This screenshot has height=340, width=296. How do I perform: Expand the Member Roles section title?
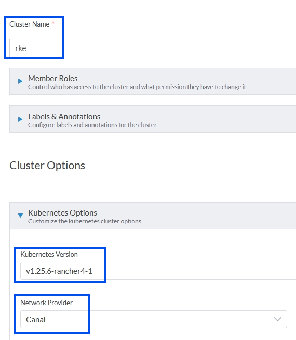(x=53, y=79)
